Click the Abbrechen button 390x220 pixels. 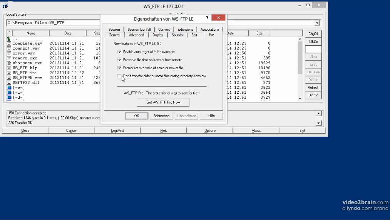(161, 116)
